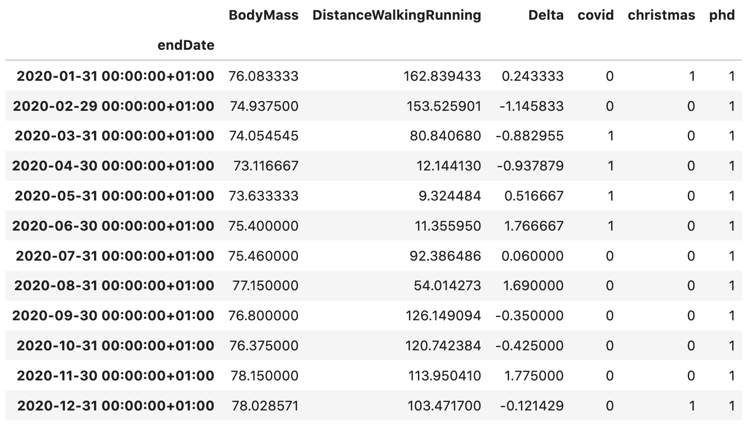The height and width of the screenshot is (433, 755).
Task: Click Delta value -1.145833
Action: click(531, 106)
